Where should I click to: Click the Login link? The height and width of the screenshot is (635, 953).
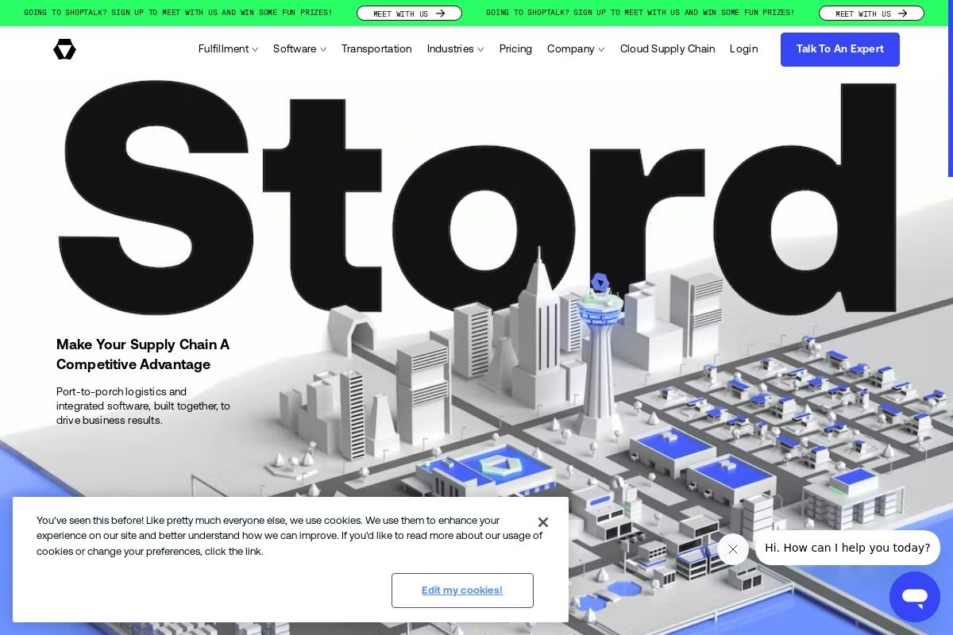(743, 49)
